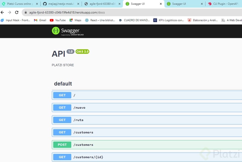Click the GET badge of /customers/{id}
The width and height of the screenshot is (242, 162).
click(62, 157)
